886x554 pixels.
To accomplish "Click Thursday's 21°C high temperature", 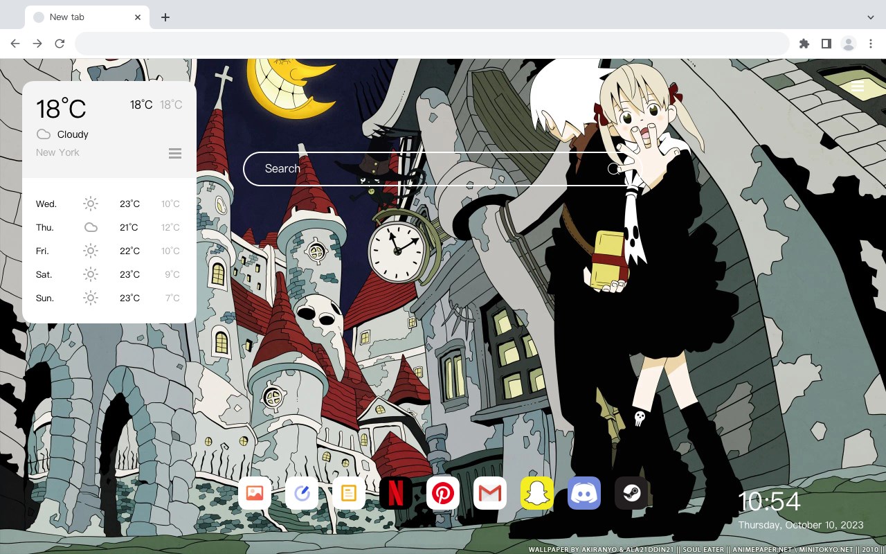I will point(129,227).
